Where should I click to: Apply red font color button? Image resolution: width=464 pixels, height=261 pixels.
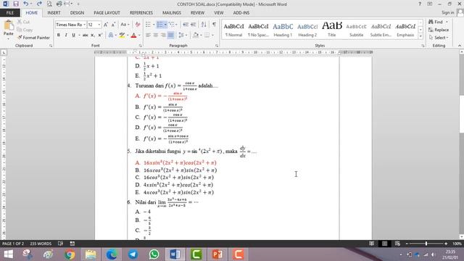coord(133,36)
